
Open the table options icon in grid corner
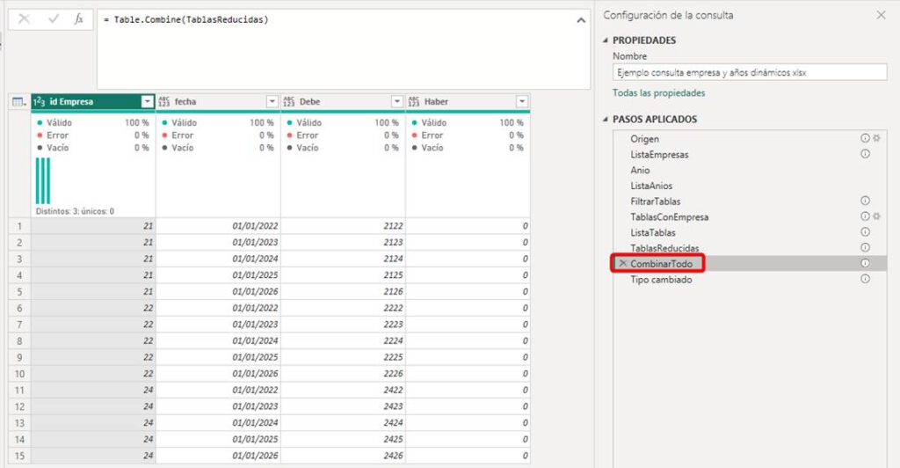(18, 102)
